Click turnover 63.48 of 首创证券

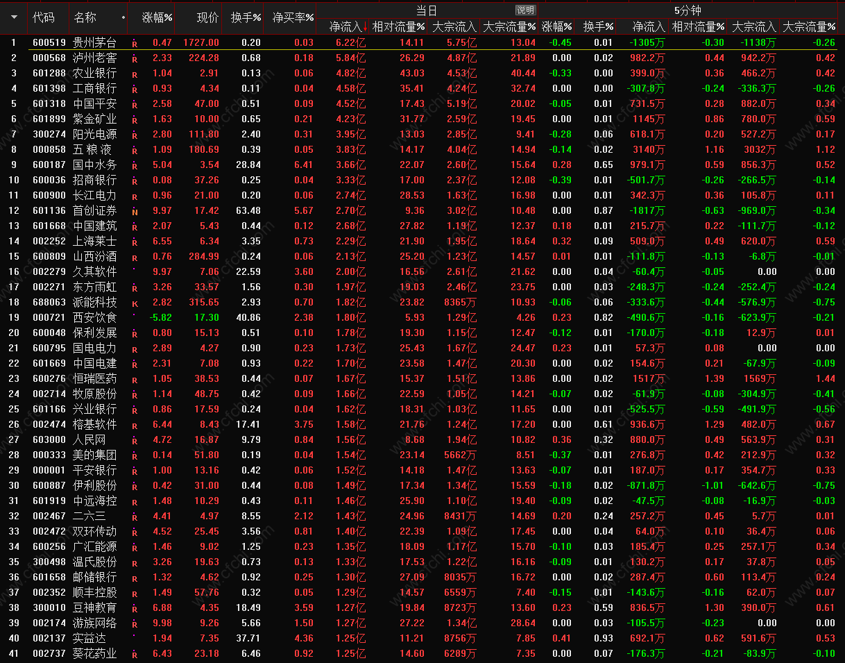pos(248,210)
